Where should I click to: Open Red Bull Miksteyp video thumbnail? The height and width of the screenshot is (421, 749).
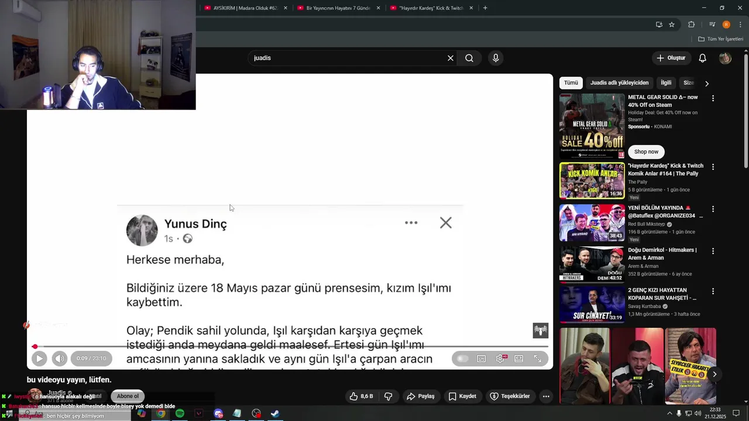592,222
